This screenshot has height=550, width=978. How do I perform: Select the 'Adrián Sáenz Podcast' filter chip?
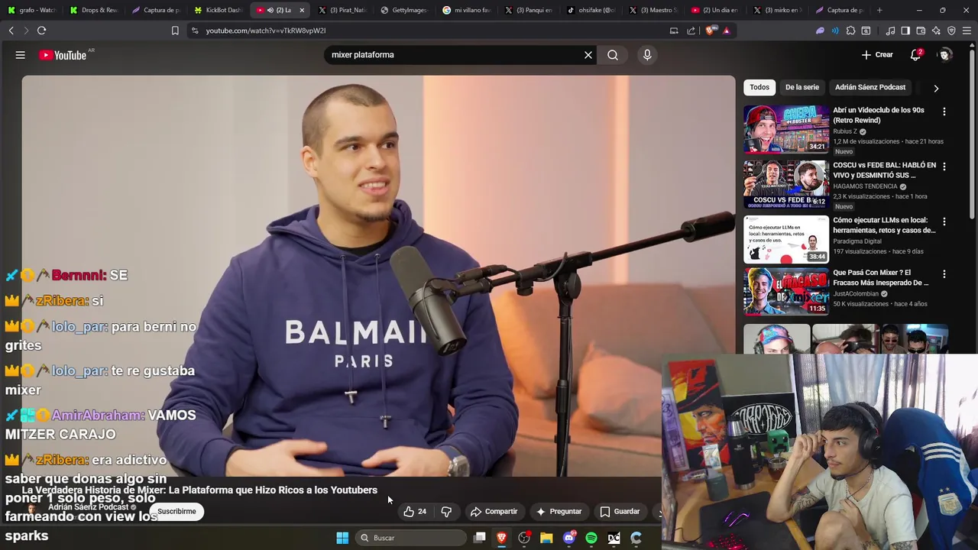coord(870,87)
